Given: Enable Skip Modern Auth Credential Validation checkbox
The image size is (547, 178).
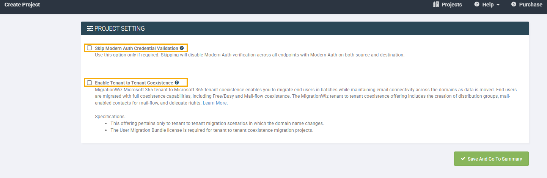Looking at the screenshot, I should (x=90, y=48).
